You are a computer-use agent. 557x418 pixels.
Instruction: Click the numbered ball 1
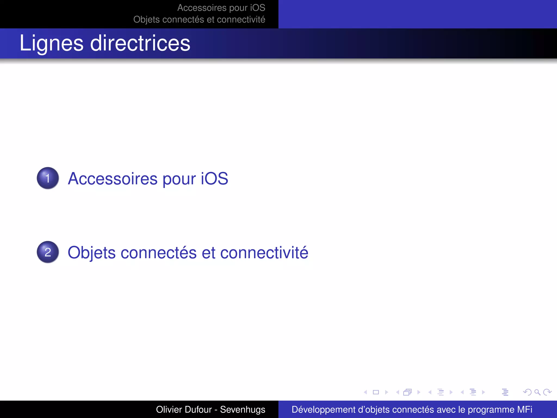tap(48, 178)
